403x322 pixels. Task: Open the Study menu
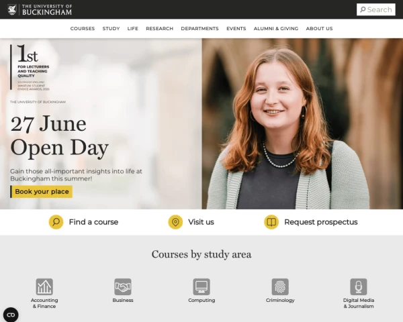pyautogui.click(x=111, y=28)
